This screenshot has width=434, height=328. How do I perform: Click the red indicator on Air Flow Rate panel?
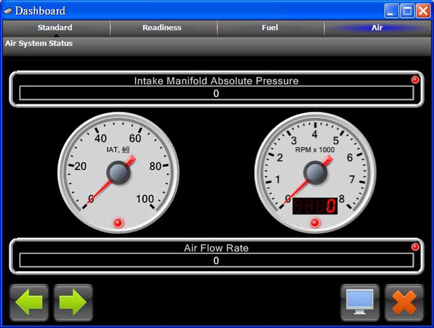(415, 247)
